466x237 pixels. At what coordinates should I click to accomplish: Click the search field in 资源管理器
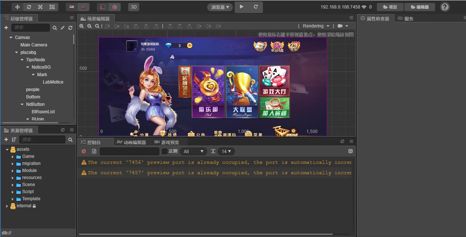(x=42, y=140)
